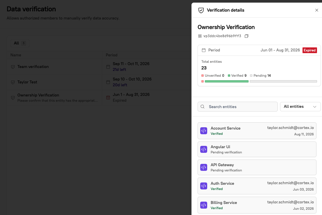Open the Account Service entity card
This screenshot has width=322, height=215.
click(257, 131)
